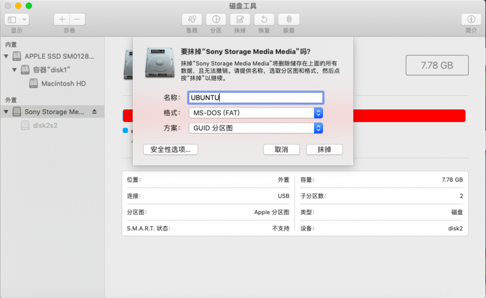
Task: Click the First Aid (急救) toolbar icon
Action: [x=192, y=19]
